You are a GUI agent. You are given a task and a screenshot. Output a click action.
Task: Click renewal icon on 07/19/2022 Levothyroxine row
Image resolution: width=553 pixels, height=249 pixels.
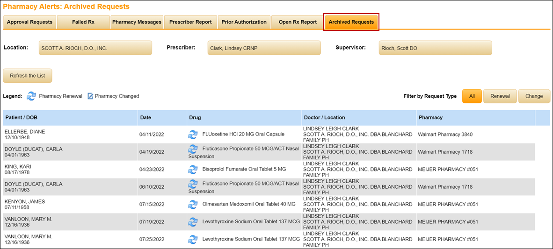pos(193,222)
